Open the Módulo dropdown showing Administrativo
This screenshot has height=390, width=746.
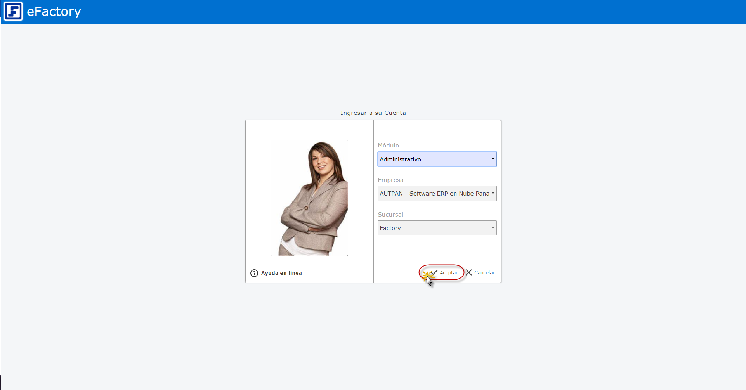pyautogui.click(x=437, y=159)
